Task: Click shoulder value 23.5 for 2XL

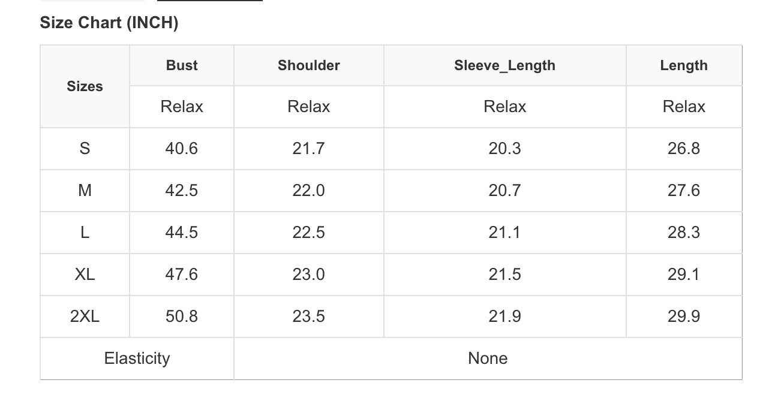Action: point(308,316)
